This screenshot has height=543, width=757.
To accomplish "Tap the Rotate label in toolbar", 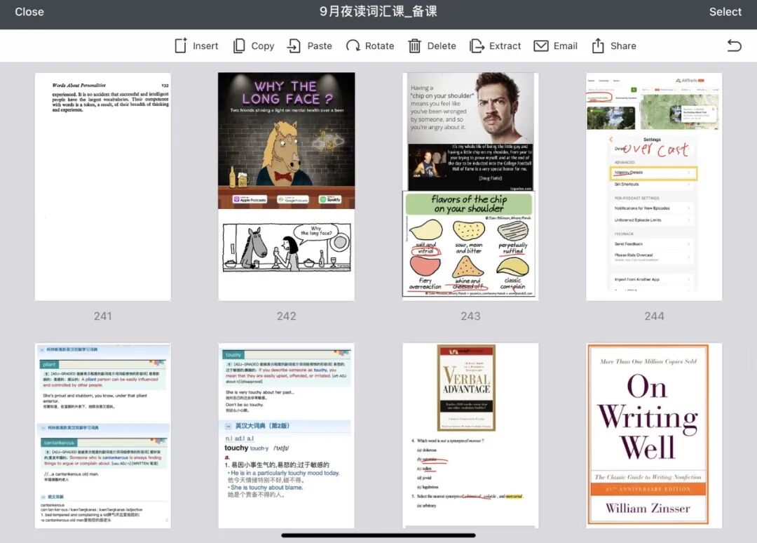I will coord(379,46).
